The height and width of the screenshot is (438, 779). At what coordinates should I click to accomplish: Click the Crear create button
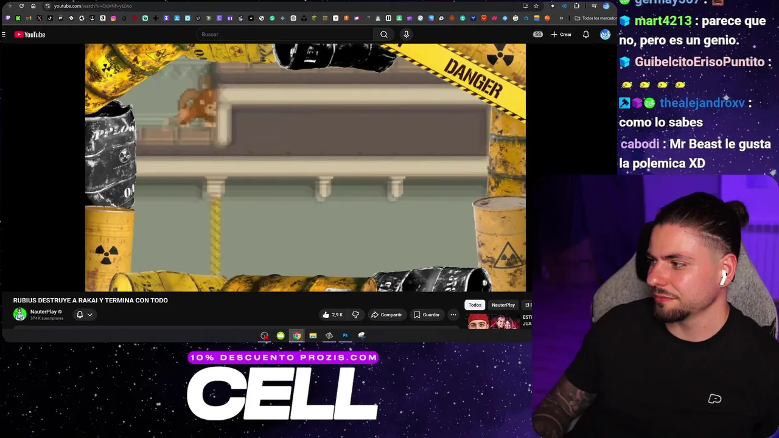[x=561, y=35]
